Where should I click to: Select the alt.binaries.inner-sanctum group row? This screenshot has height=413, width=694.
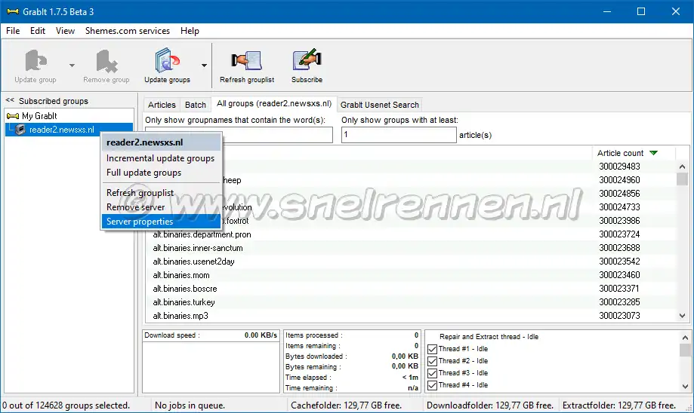coord(411,248)
